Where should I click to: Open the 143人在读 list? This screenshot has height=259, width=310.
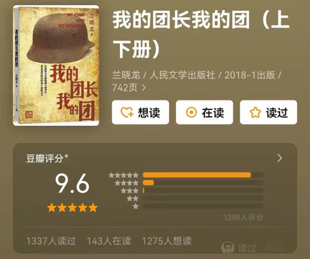pos(109,241)
